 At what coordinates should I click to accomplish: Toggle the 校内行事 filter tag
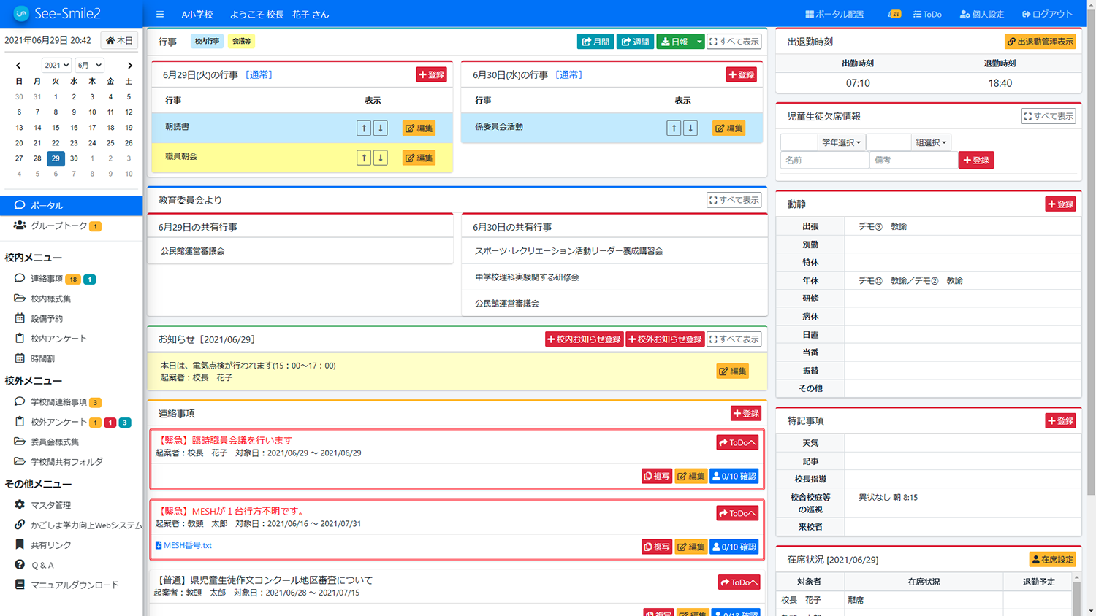point(207,42)
